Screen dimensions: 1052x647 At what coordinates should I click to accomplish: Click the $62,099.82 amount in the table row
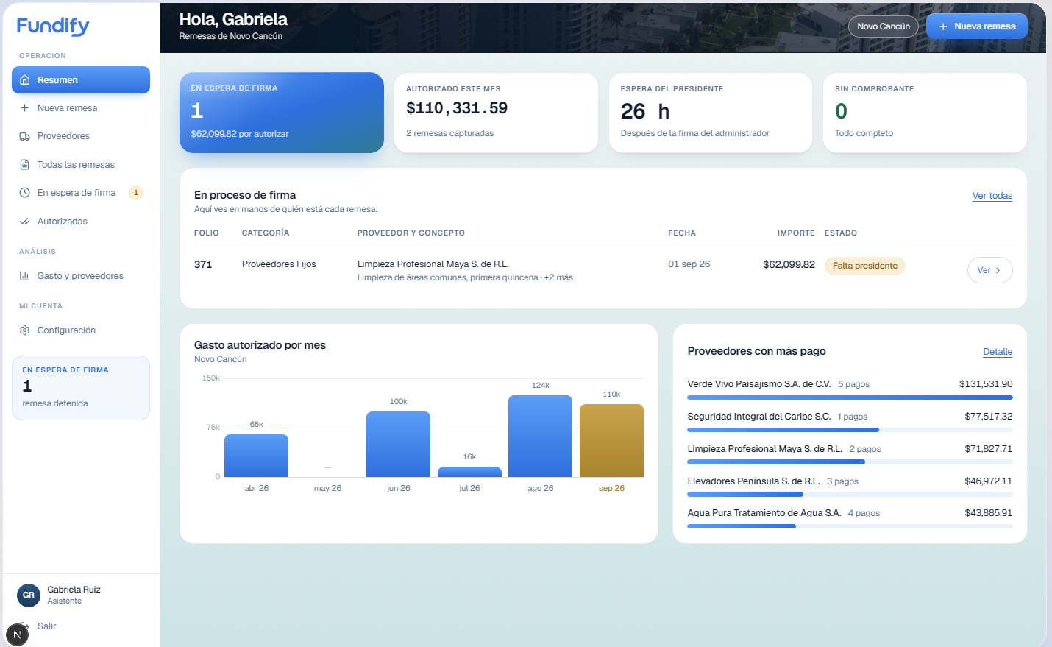click(x=789, y=264)
